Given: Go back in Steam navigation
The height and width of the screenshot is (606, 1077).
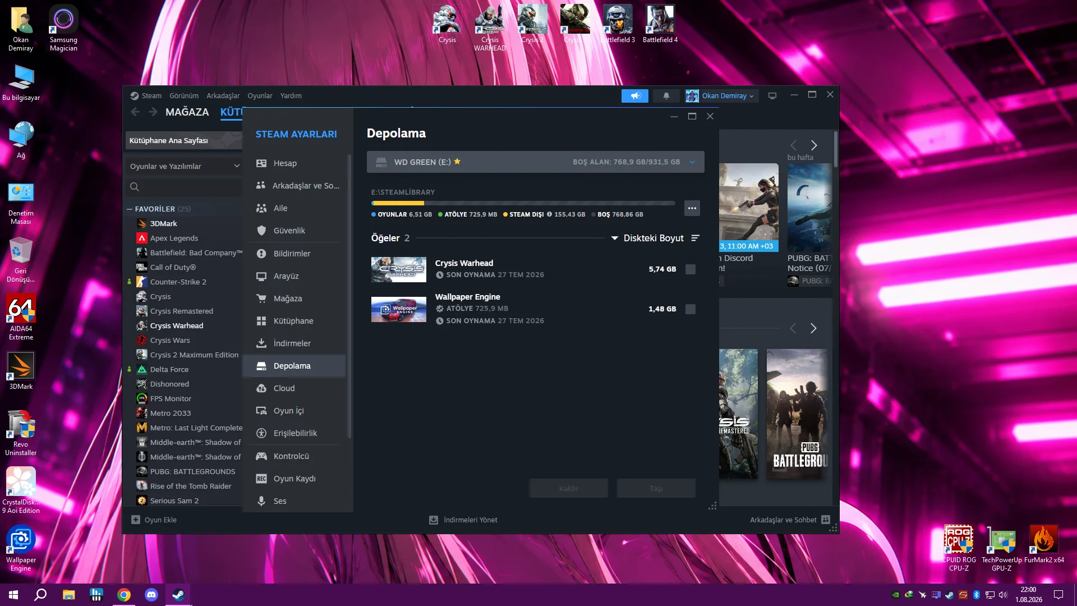Looking at the screenshot, I should coord(135,112).
